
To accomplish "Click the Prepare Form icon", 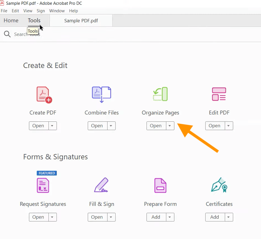I will pyautogui.click(x=160, y=186).
